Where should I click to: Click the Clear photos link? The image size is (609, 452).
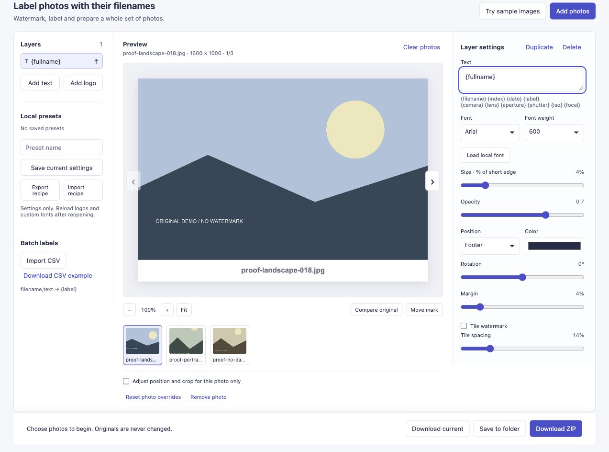[x=421, y=47]
